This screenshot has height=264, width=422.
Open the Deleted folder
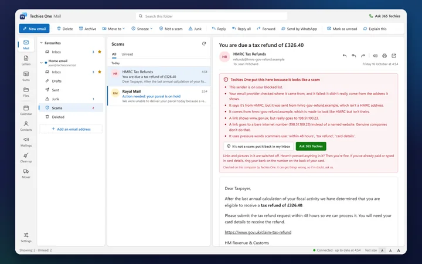71,117
